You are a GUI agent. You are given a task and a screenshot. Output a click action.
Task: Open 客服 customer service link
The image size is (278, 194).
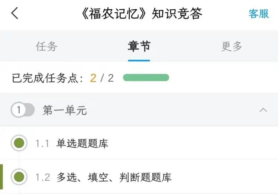(259, 14)
